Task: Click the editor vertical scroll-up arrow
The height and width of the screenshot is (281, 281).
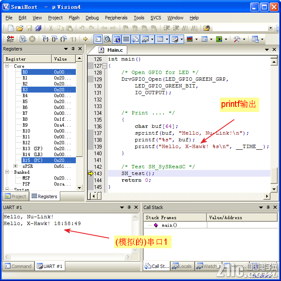Action: pyautogui.click(x=274, y=62)
